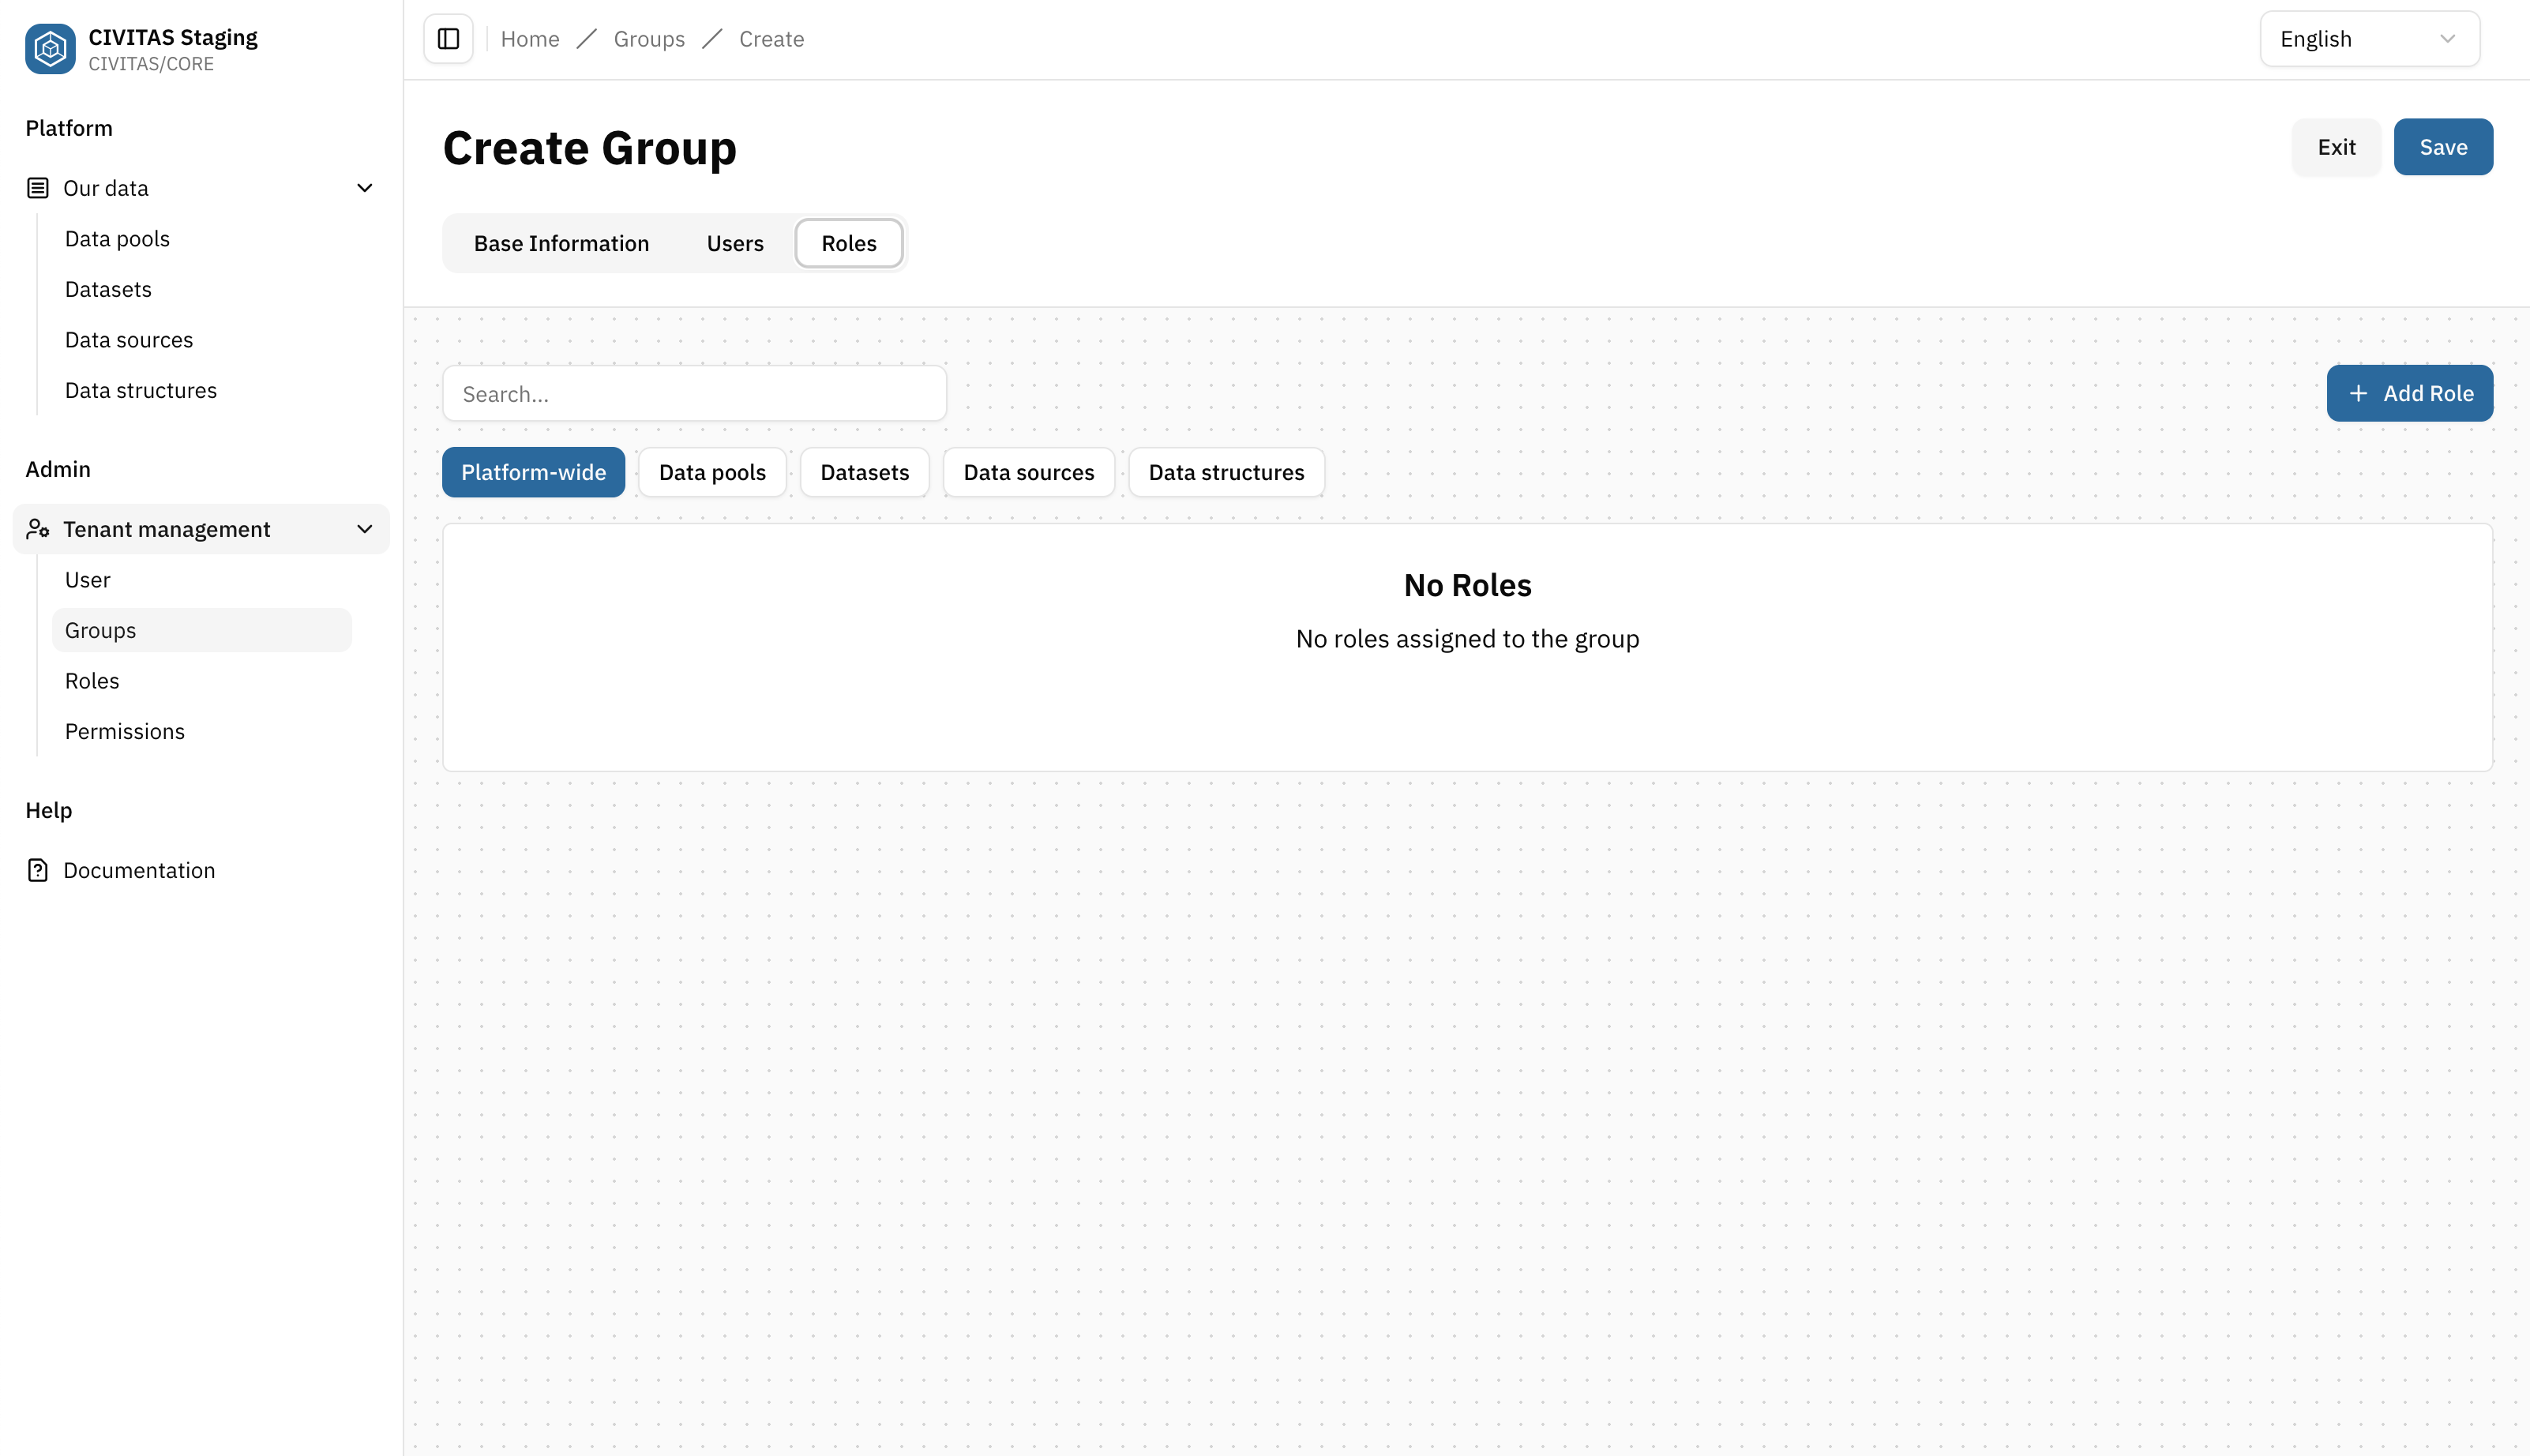Filter roles by Data structures chip
The image size is (2530, 1456).
(x=1226, y=472)
